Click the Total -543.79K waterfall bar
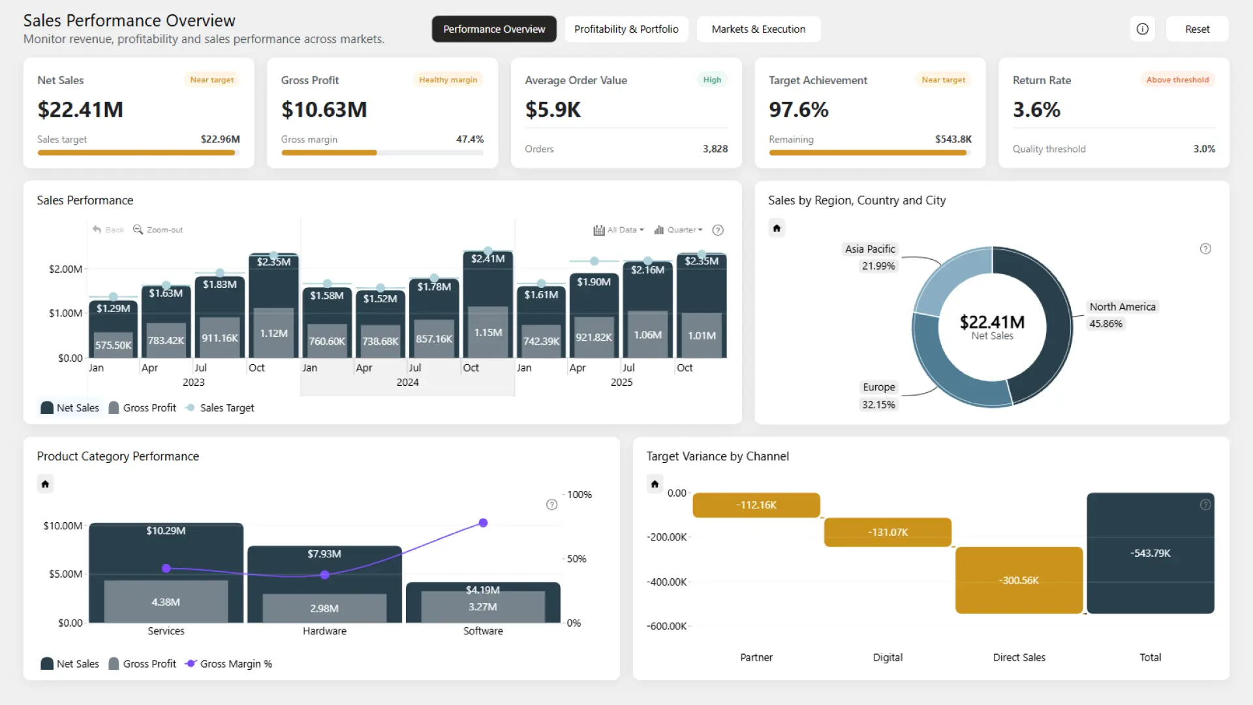 click(1151, 553)
